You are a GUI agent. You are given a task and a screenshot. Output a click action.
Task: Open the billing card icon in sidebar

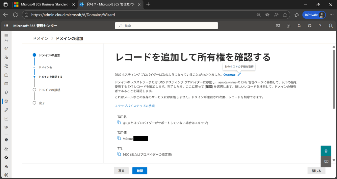[6, 84]
